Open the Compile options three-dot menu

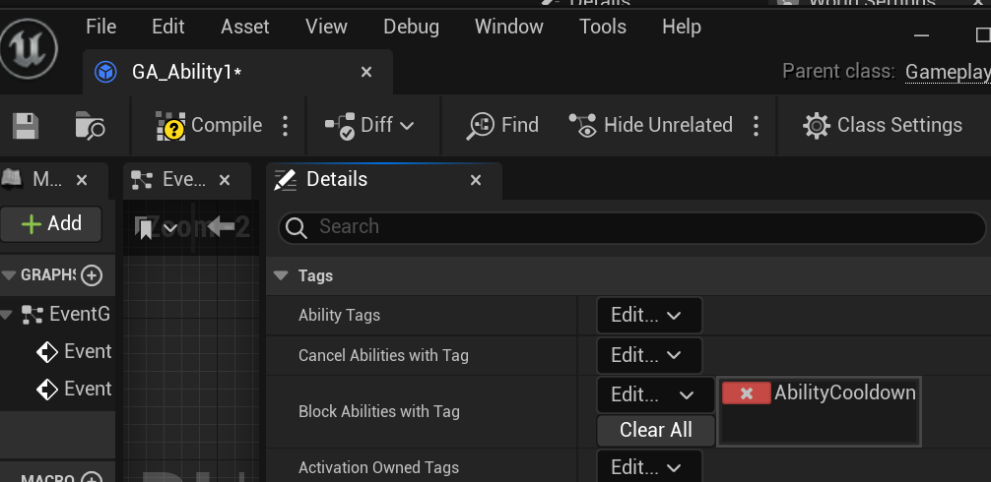[x=286, y=126]
